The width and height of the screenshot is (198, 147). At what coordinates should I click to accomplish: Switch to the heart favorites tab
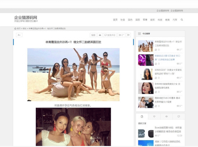click(154, 116)
